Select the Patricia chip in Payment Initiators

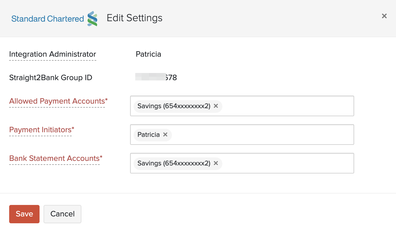point(148,135)
